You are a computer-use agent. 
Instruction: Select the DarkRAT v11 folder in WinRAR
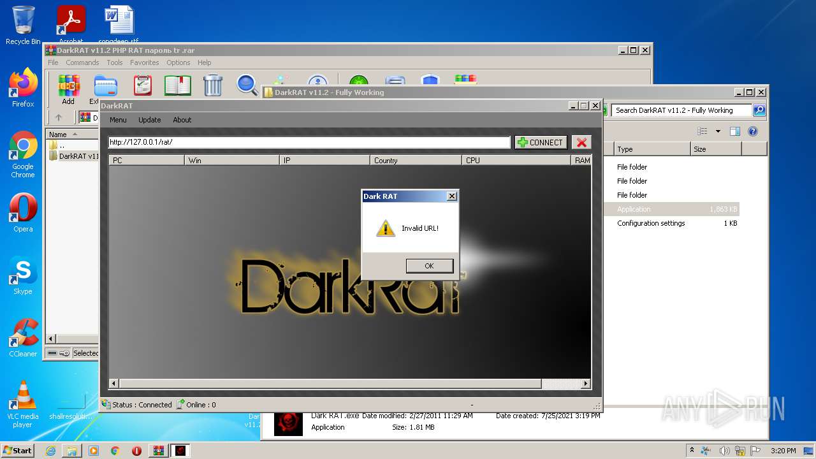click(73, 156)
